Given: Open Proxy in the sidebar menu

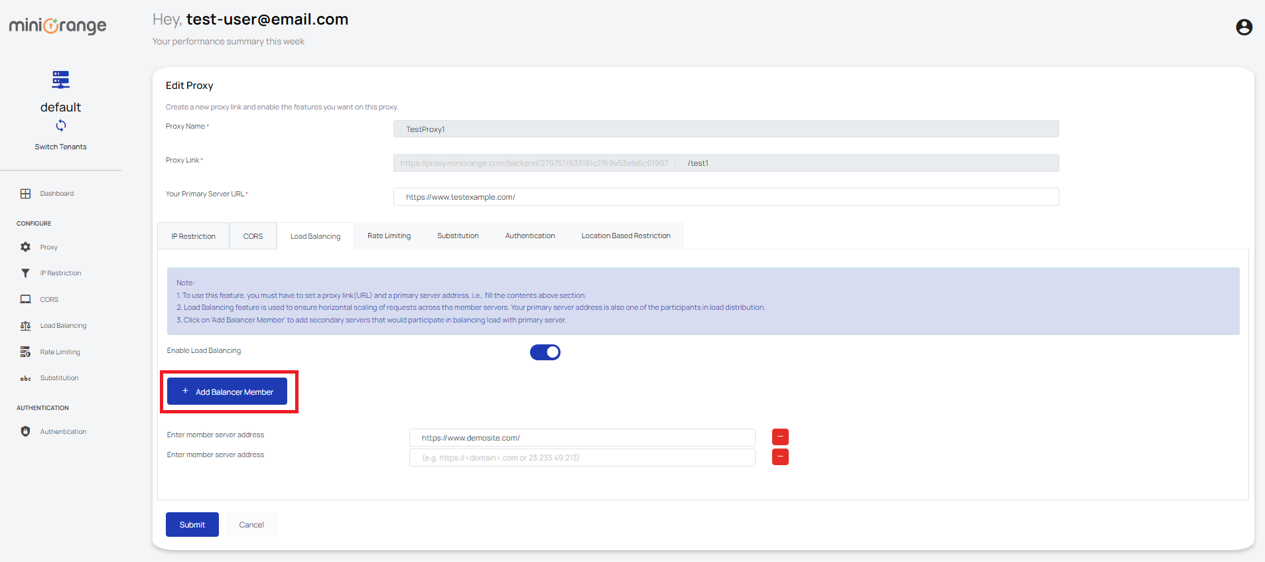Looking at the screenshot, I should 49,247.
